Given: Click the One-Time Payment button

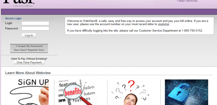Looking at the screenshot, I should pos(29,62).
